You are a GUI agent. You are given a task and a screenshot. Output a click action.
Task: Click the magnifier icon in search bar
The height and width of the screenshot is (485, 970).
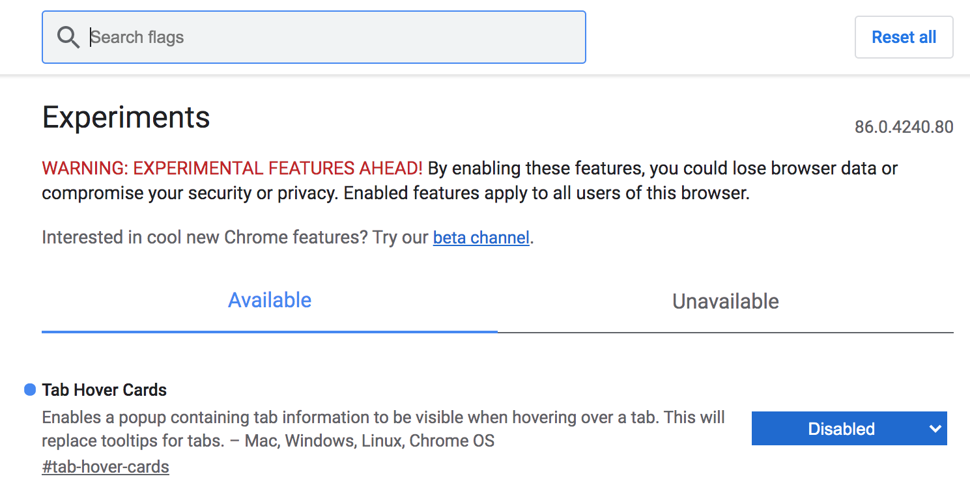tap(68, 37)
